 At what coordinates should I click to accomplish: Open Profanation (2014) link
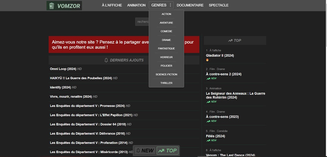89,143
